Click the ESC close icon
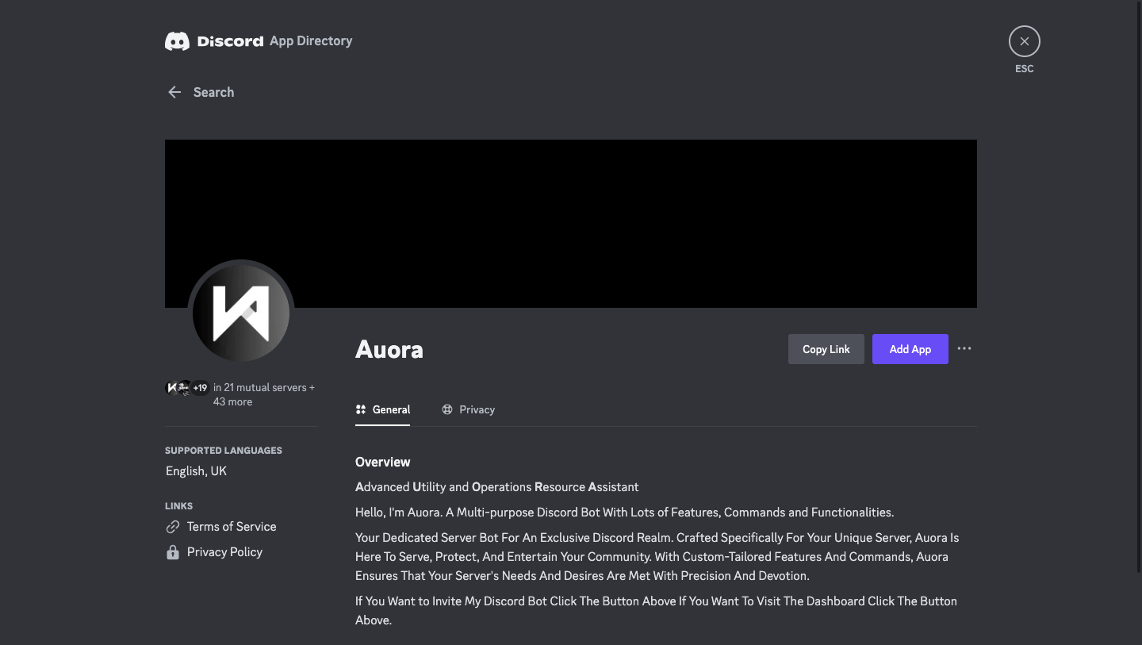Screen dimensions: 1142x645 coord(1024,40)
